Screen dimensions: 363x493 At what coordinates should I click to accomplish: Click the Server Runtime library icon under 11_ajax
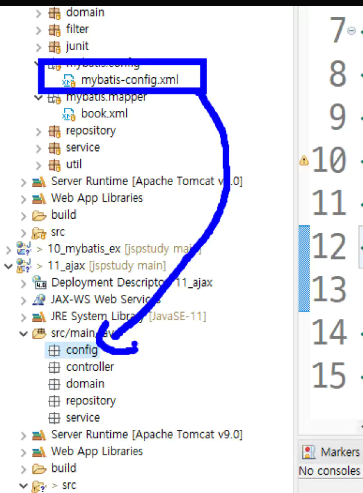coord(39,435)
